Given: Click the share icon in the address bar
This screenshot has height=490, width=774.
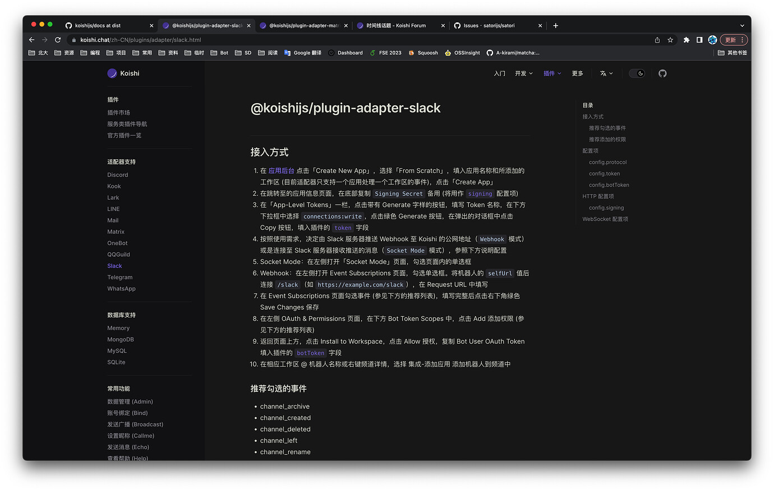Looking at the screenshot, I should tap(656, 40).
